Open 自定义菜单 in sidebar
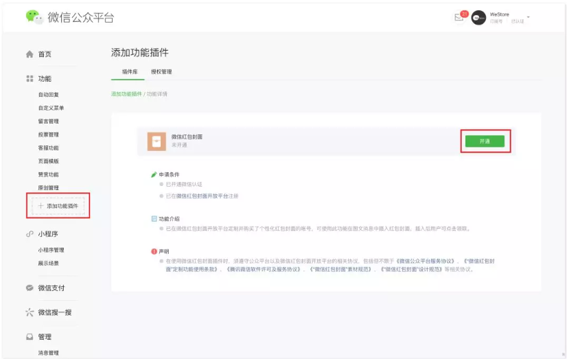This screenshot has width=567, height=359. [x=51, y=108]
